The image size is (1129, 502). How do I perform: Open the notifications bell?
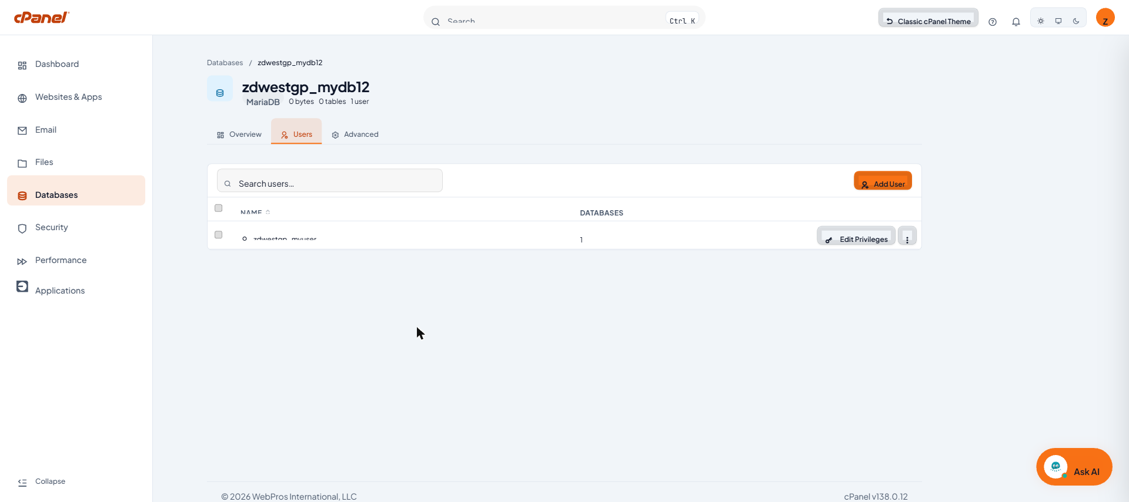(x=1016, y=22)
